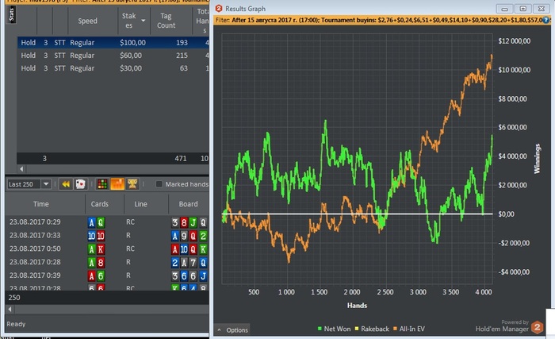Screen dimensions: 555x339
Task: Click the Tag Count value 63
Action: [x=184, y=68]
